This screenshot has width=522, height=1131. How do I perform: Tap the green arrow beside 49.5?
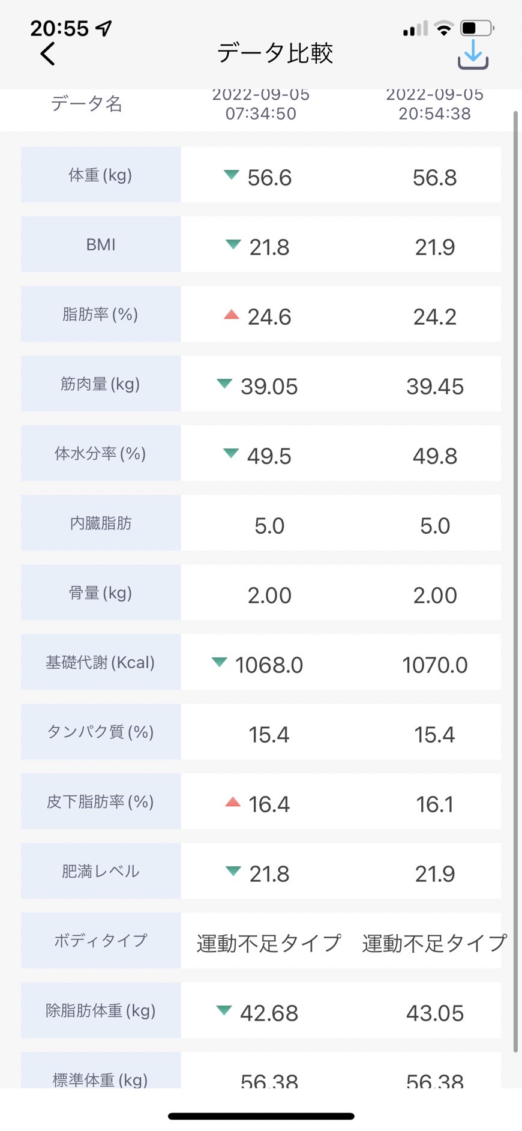(x=231, y=453)
